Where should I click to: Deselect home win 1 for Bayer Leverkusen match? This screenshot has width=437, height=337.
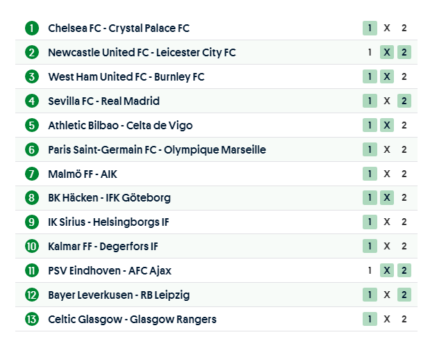pyautogui.click(x=370, y=295)
